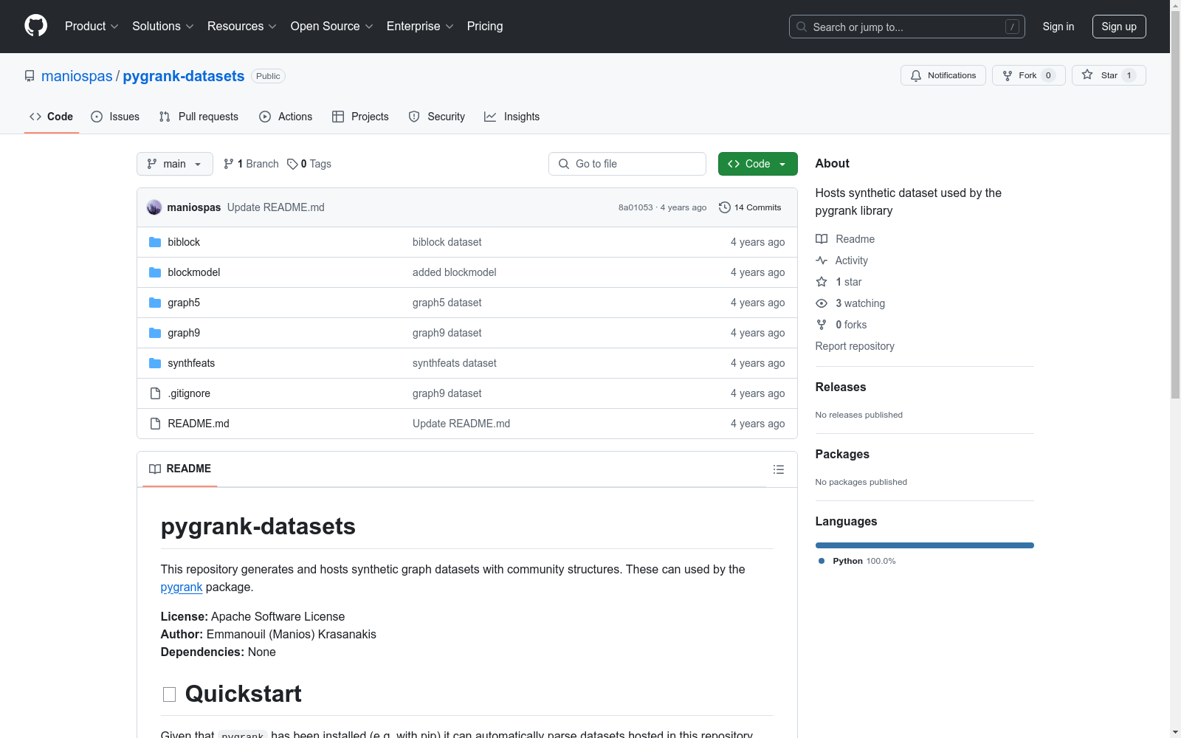The image size is (1181, 738).
Task: Tick the checkbox beside Quickstart heading
Action: (169, 694)
